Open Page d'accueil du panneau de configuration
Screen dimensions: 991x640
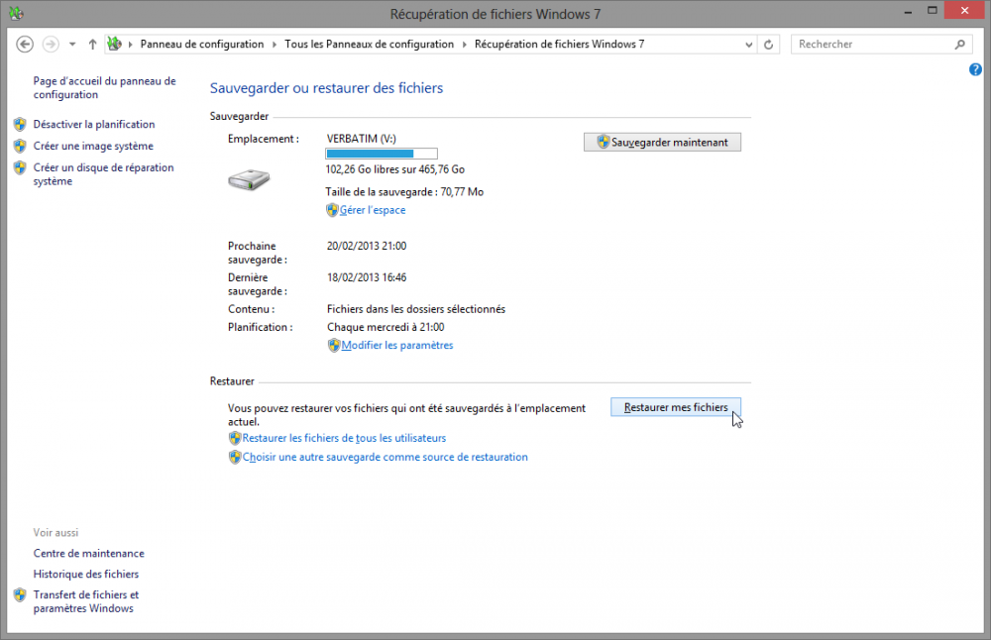[x=104, y=88]
